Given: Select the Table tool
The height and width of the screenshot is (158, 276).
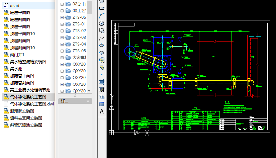Looking at the screenshot, I should (x=102, y=104).
